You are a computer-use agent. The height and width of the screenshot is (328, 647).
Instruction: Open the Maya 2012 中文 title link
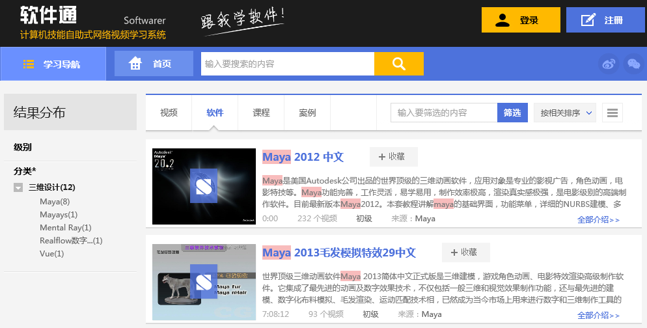click(303, 157)
